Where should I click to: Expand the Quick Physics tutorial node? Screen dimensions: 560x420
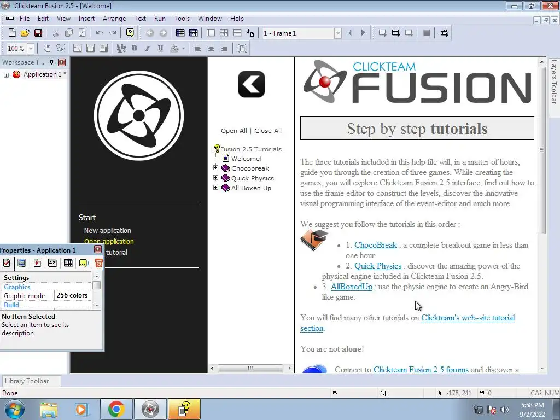click(215, 178)
